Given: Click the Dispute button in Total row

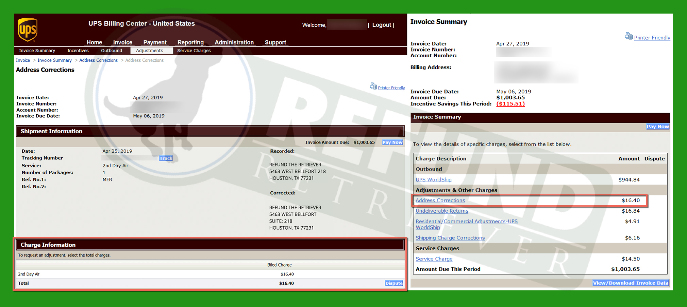Looking at the screenshot, I should [x=394, y=283].
